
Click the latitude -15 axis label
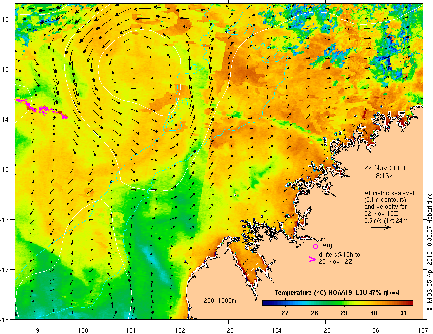coord(5,169)
